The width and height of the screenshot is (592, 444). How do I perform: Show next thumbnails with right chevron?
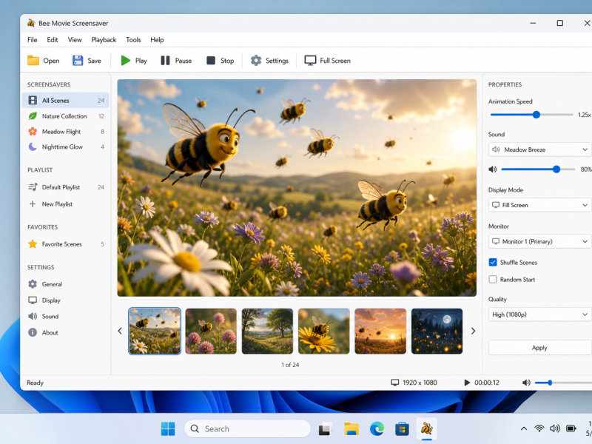point(473,331)
